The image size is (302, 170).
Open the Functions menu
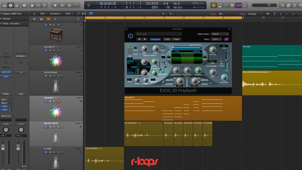pyautogui.click(x=56, y=14)
